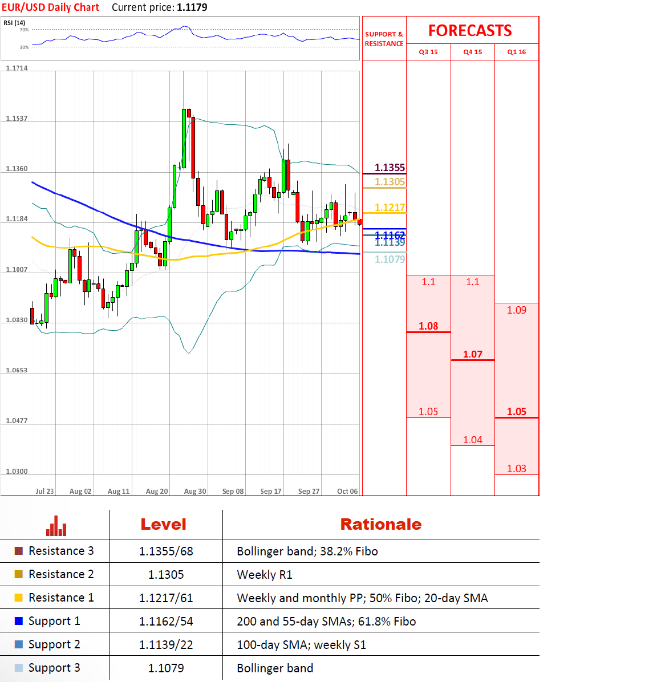Click the 1.1007 price axis label
The image size is (657, 682).
coord(17,270)
